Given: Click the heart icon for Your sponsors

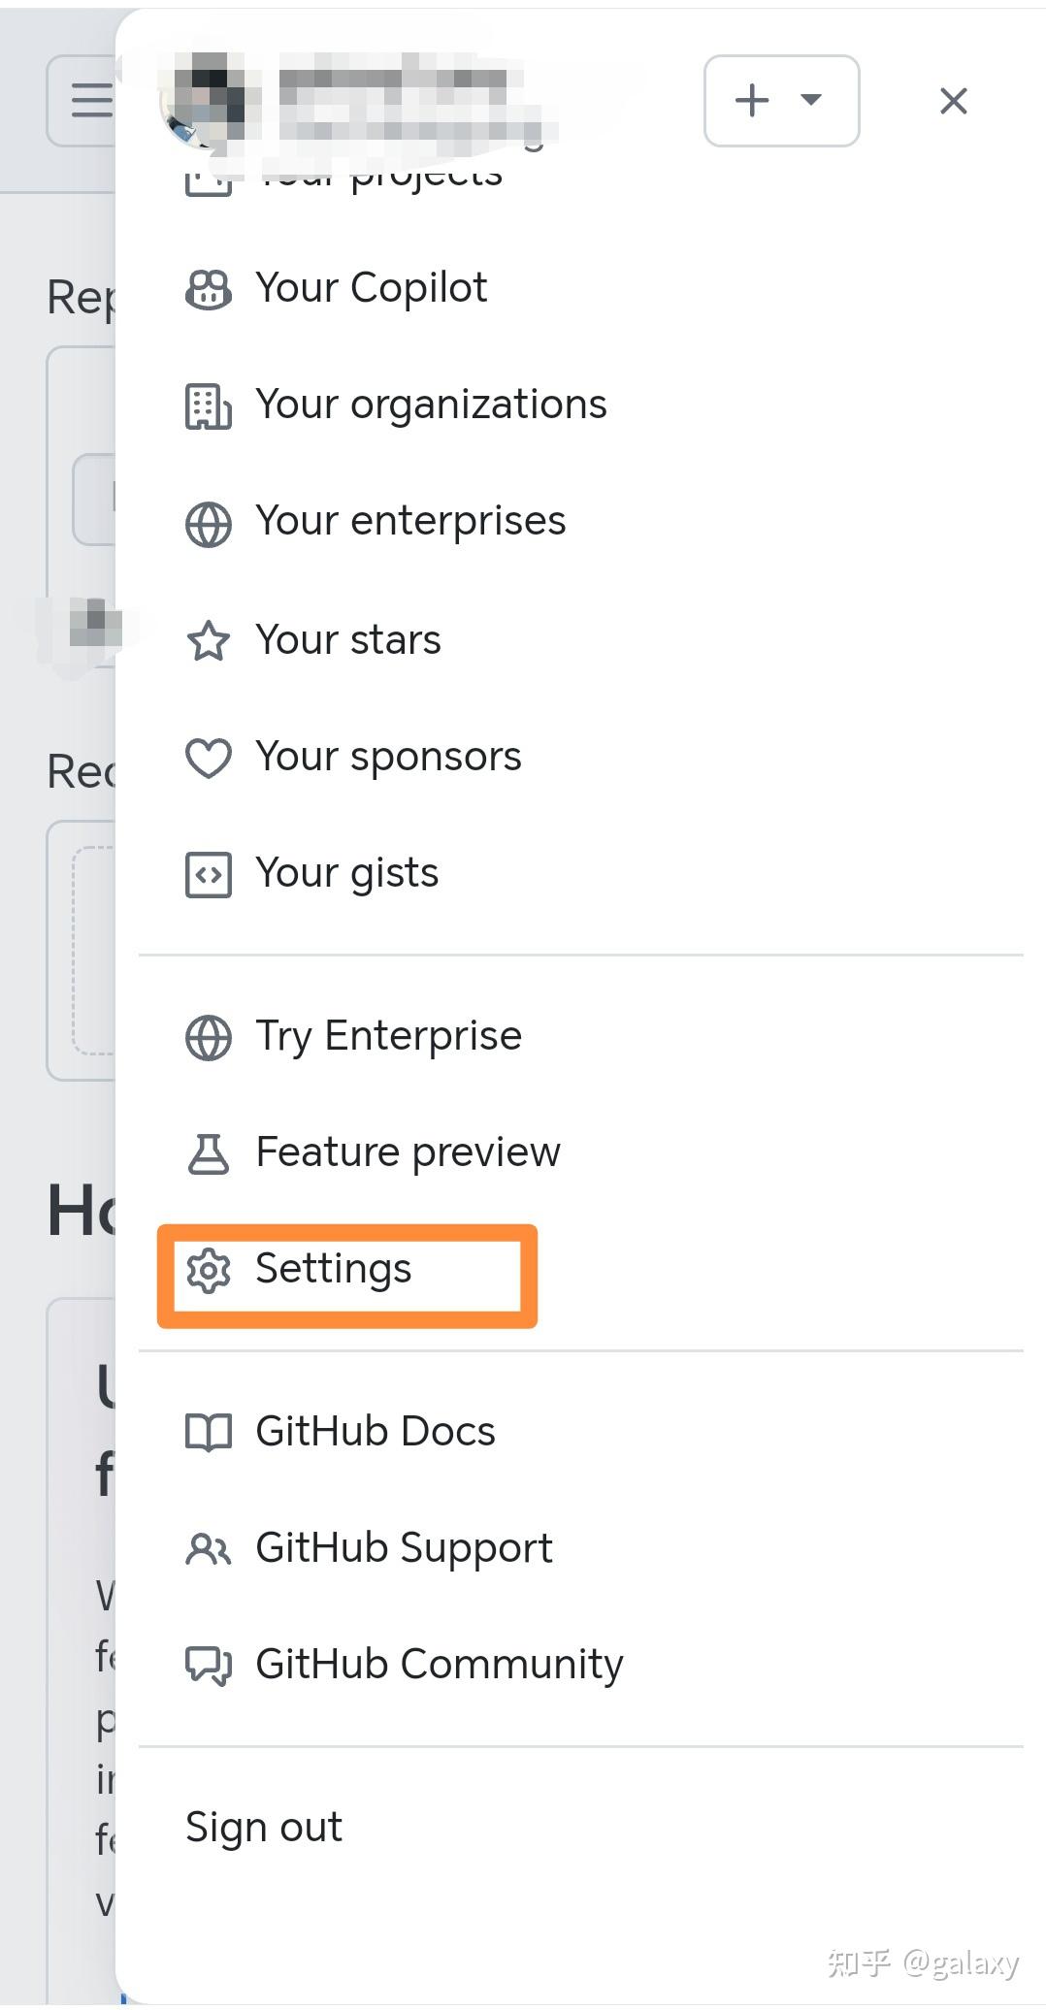Looking at the screenshot, I should pyautogui.click(x=208, y=758).
